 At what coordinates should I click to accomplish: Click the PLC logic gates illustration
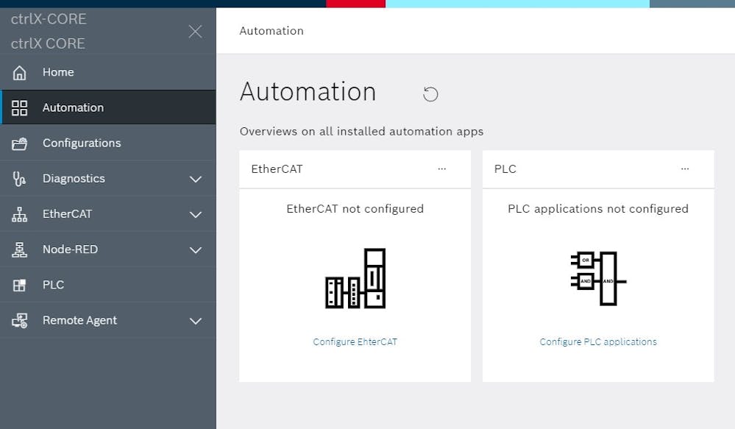(x=599, y=278)
